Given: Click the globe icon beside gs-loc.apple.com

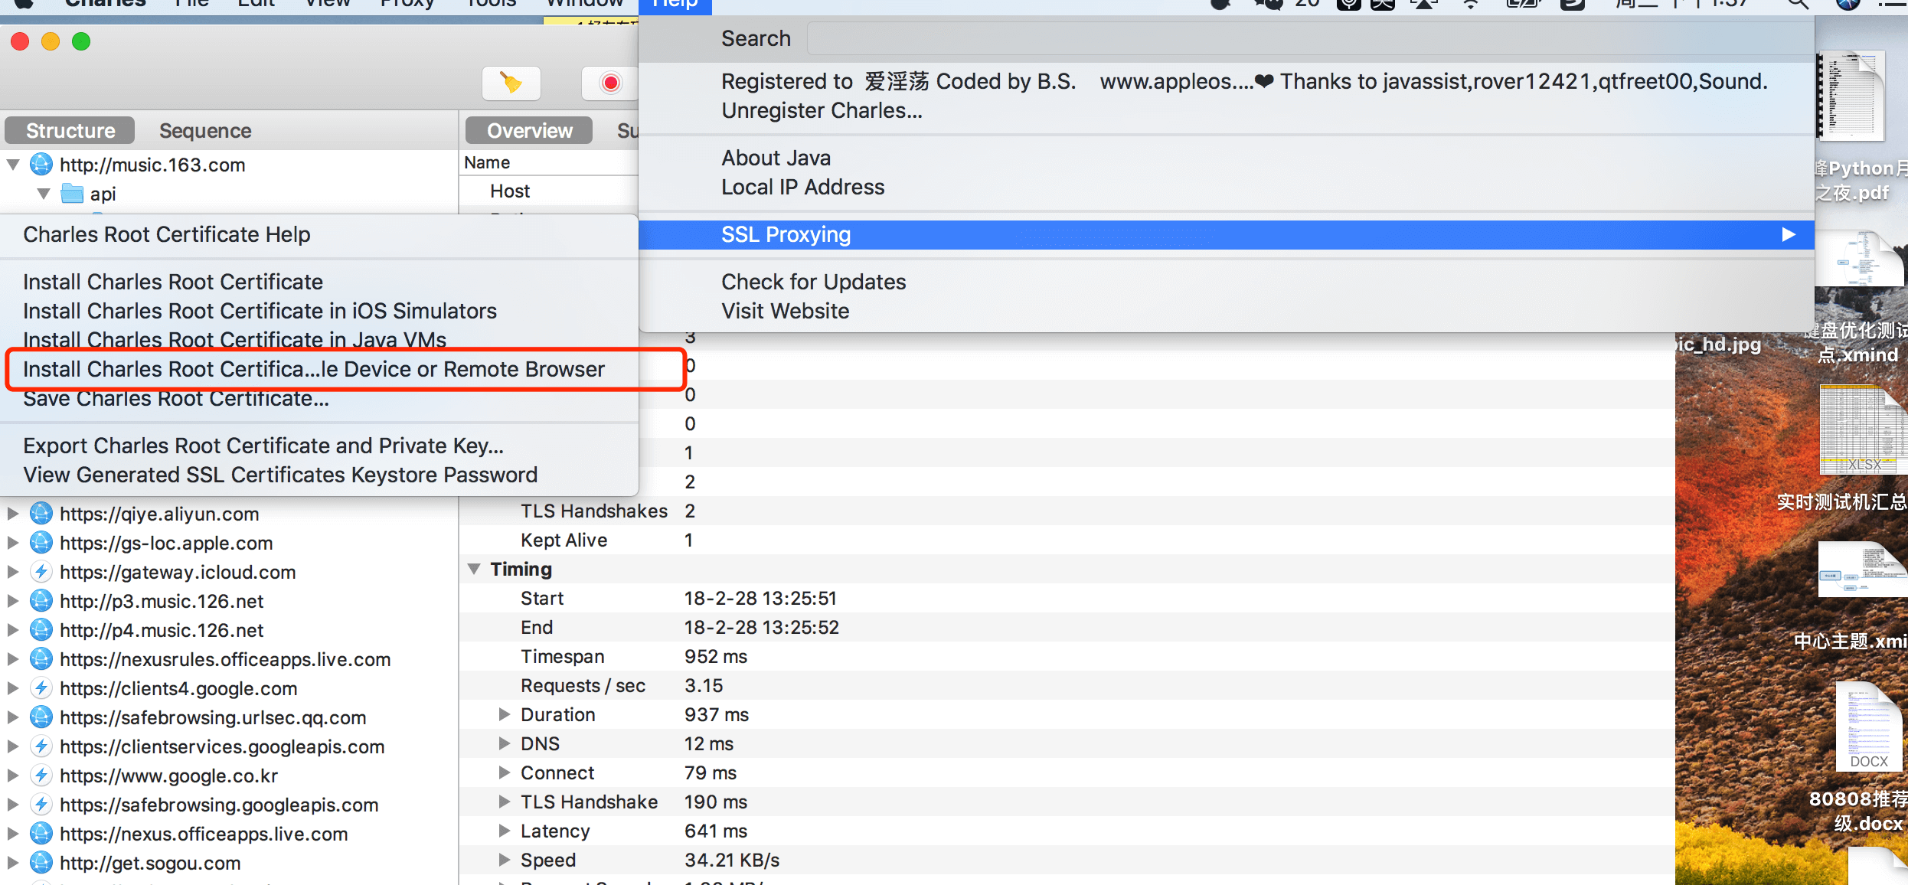Looking at the screenshot, I should (41, 543).
